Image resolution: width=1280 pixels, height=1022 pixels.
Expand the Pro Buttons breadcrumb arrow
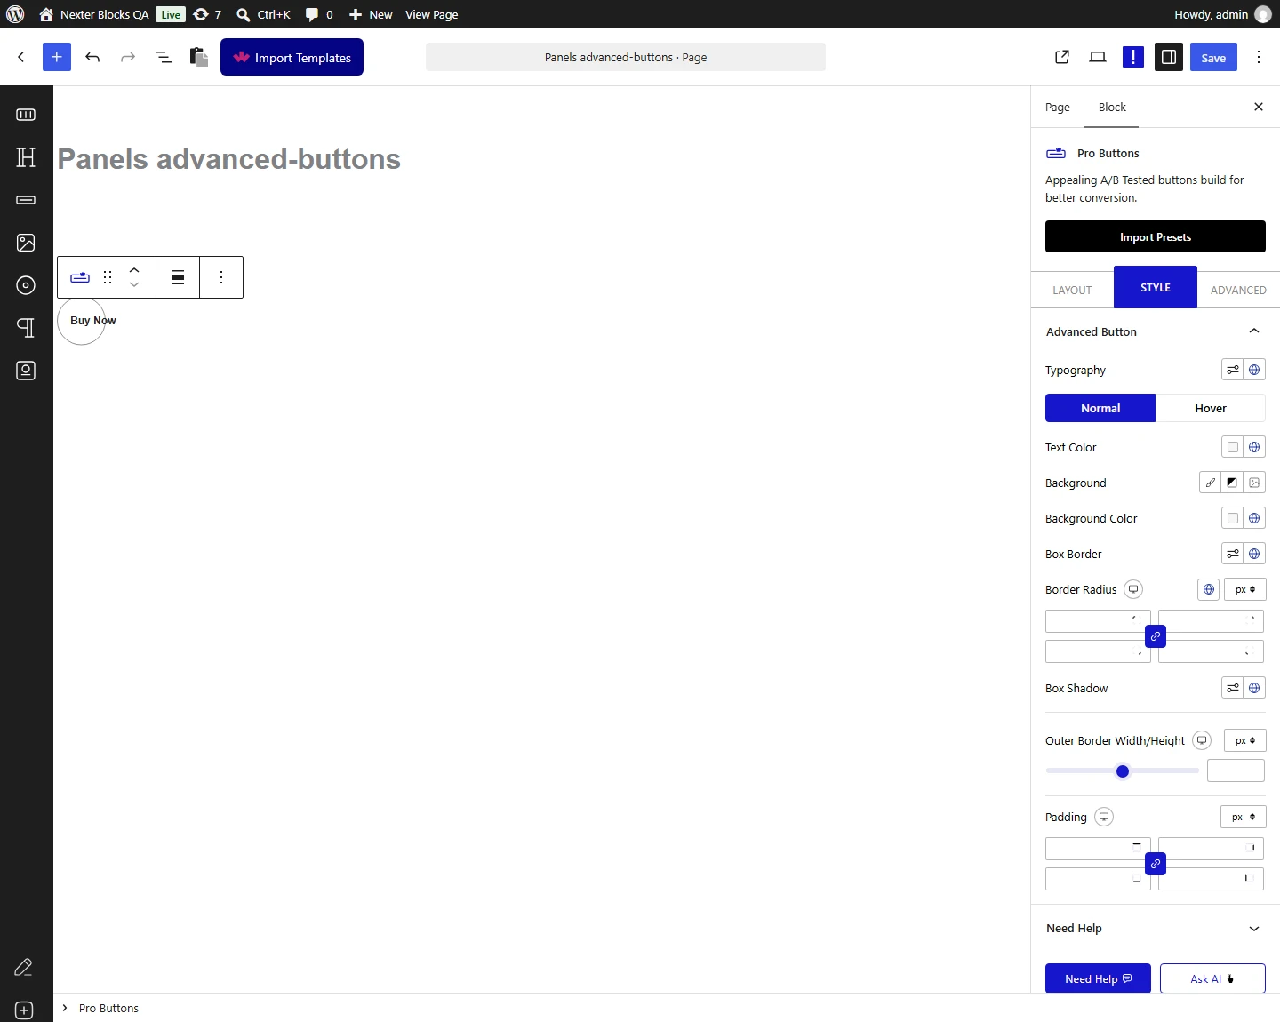pyautogui.click(x=65, y=1008)
